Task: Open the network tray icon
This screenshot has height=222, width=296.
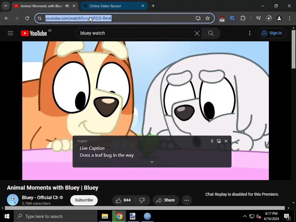Action: (x=252, y=216)
